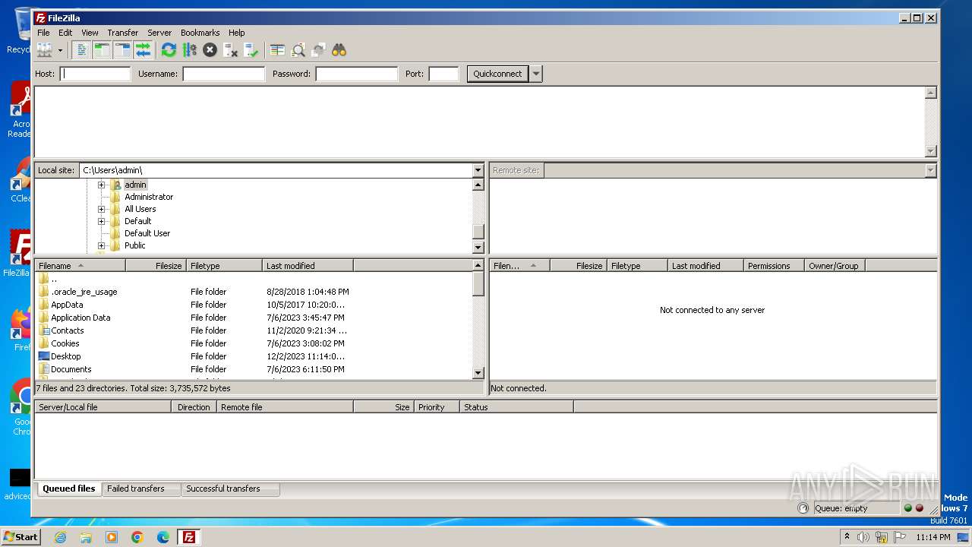Screen dimensions: 972x547
Task: Open the Site Manager icon
Action: pyautogui.click(x=45, y=50)
